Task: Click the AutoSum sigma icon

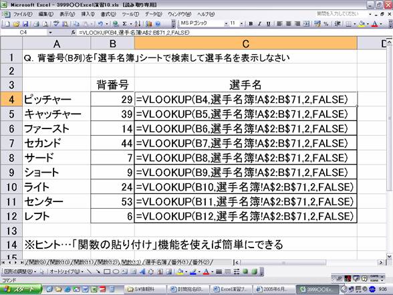Action: coord(124,24)
